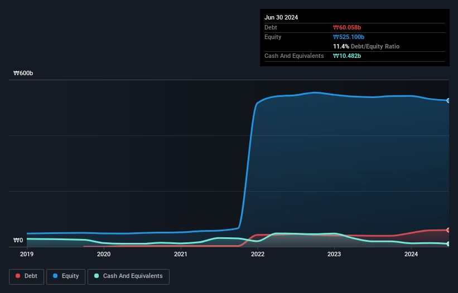The image size is (458, 293).
Task: Click the ₩0 y-axis label
Action: tap(18, 240)
